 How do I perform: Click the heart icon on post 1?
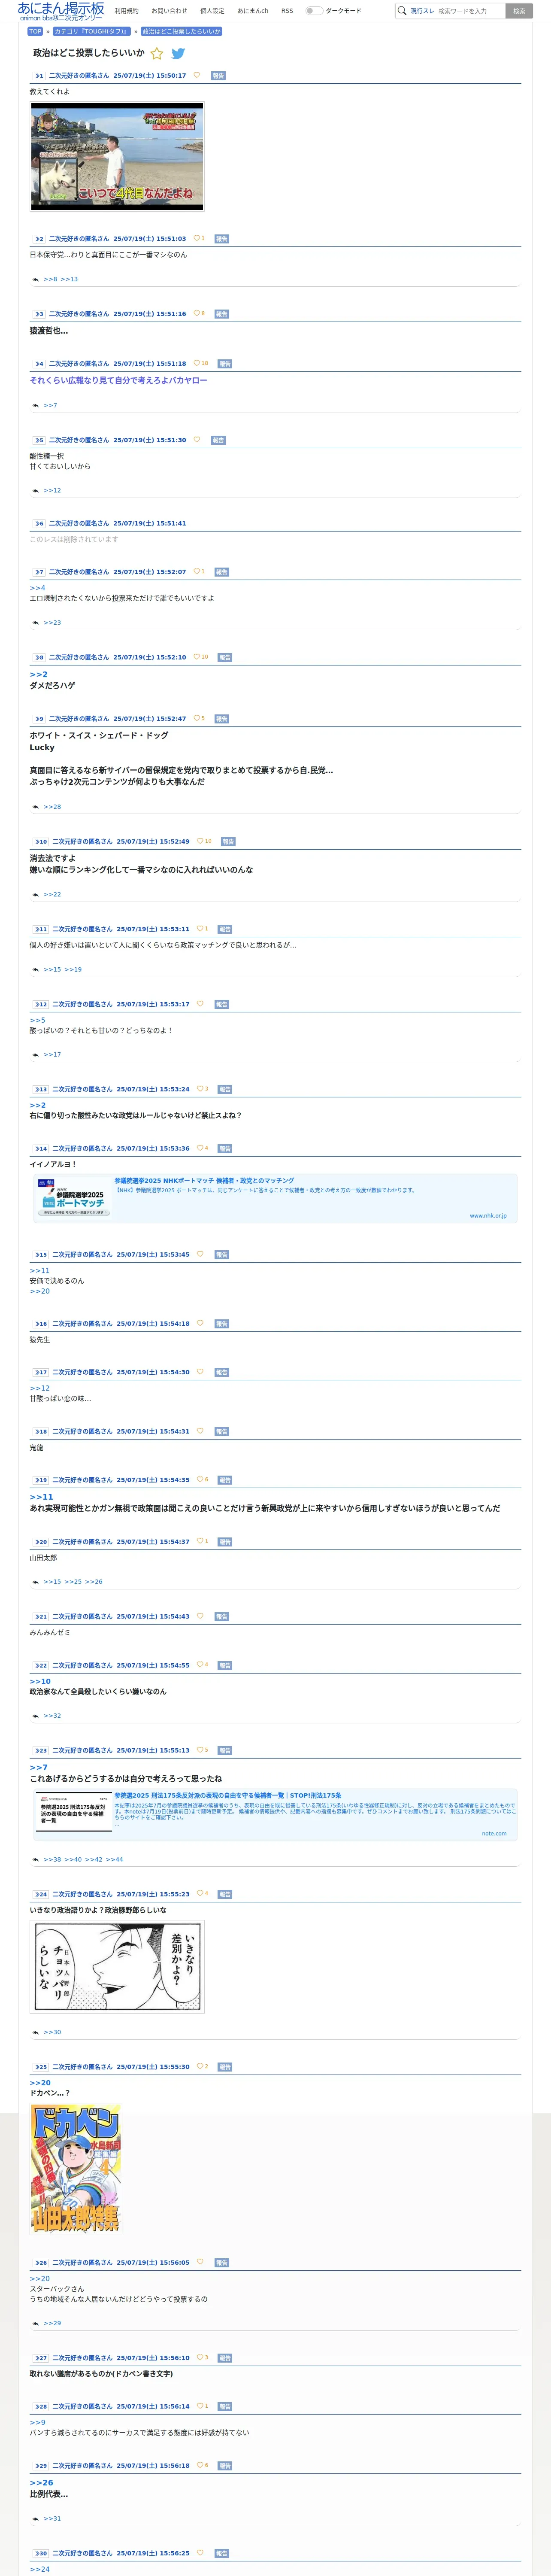(196, 75)
